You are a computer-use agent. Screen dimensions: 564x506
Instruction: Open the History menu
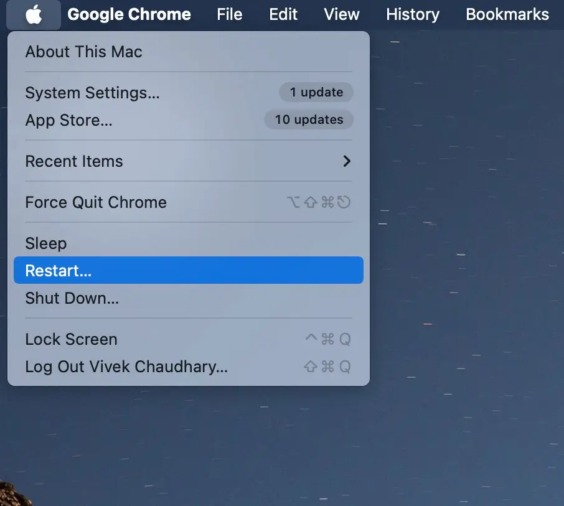[413, 15]
